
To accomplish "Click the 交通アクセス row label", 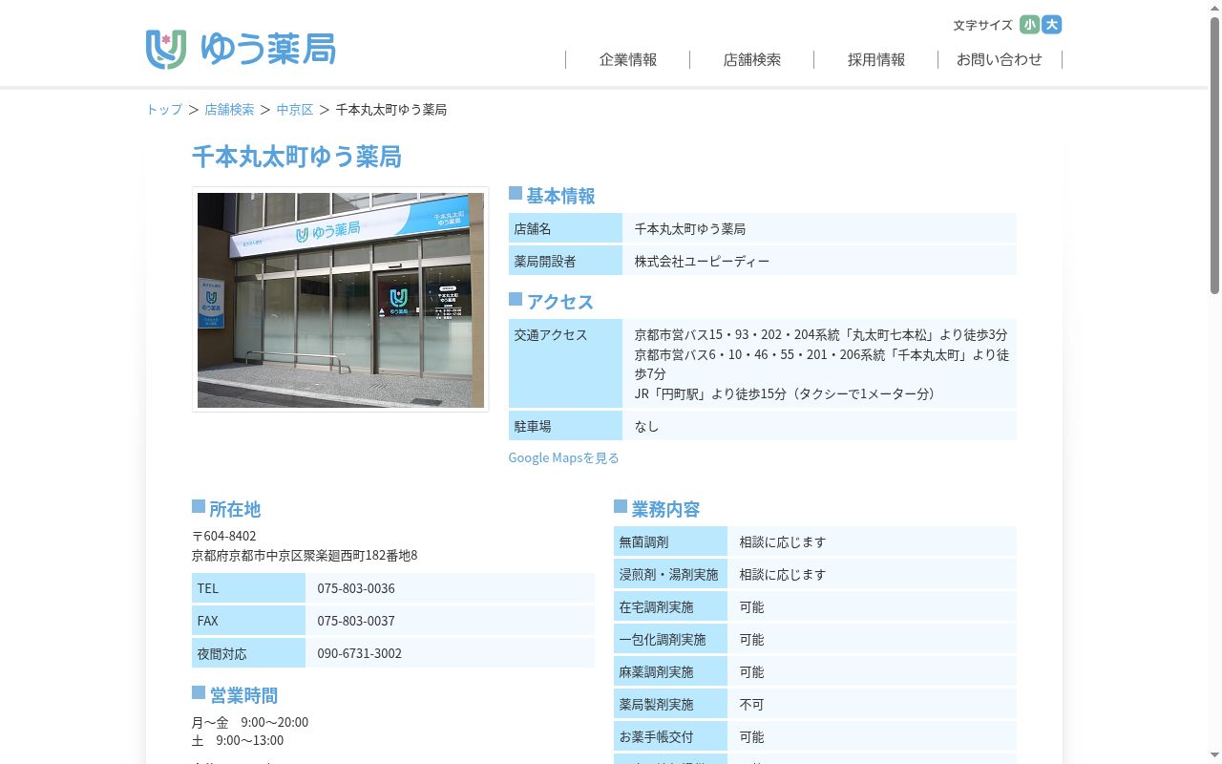I will pyautogui.click(x=565, y=364).
